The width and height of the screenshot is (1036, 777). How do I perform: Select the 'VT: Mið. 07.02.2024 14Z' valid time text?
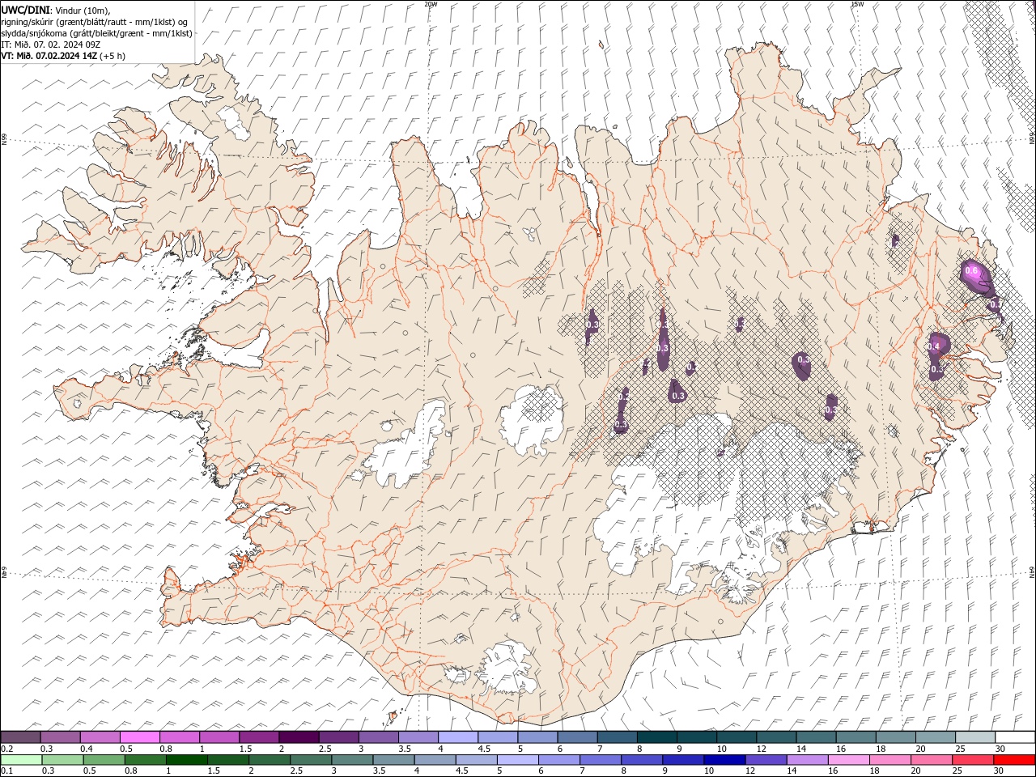click(x=49, y=56)
